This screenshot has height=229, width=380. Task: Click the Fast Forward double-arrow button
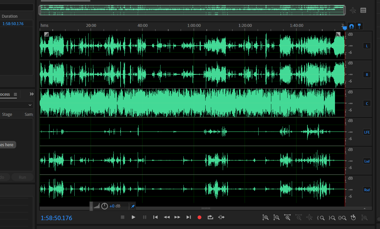(x=177, y=217)
